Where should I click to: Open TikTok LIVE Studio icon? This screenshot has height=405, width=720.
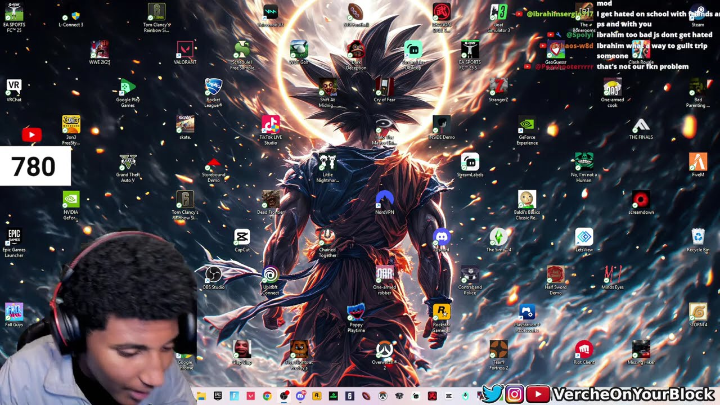tap(271, 130)
